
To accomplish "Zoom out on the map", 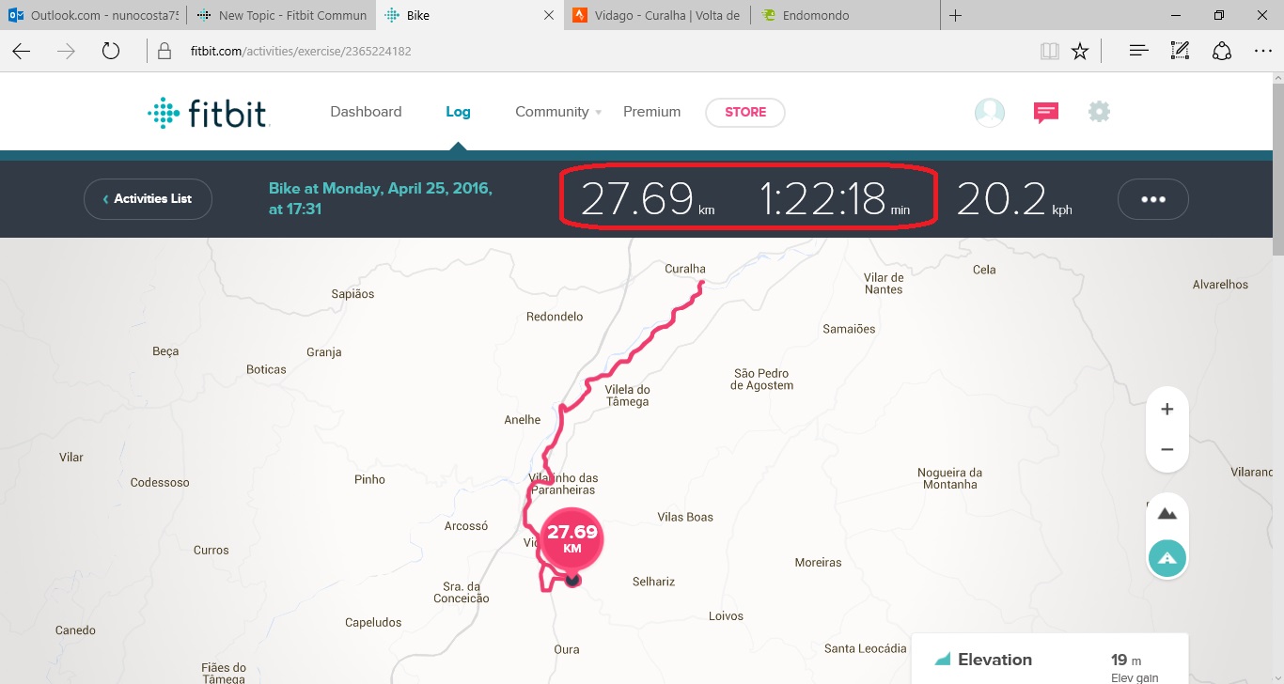I will [1167, 450].
